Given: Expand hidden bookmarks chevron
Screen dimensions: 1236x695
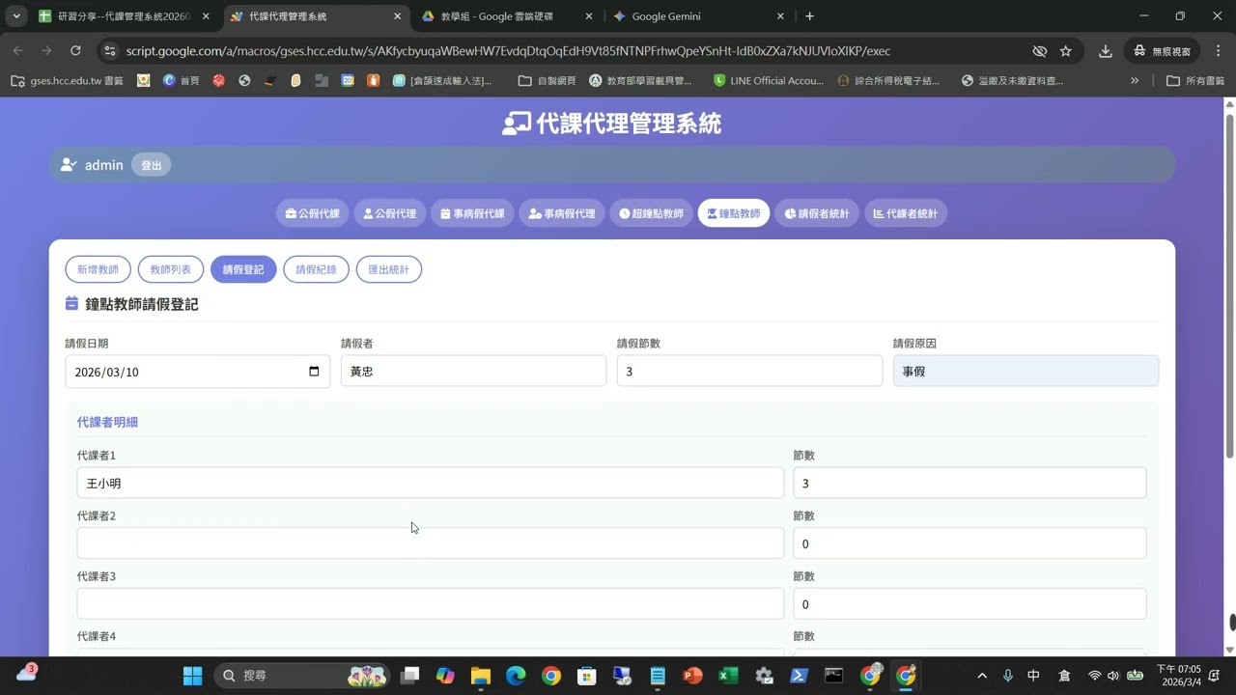Looking at the screenshot, I should click(1135, 81).
